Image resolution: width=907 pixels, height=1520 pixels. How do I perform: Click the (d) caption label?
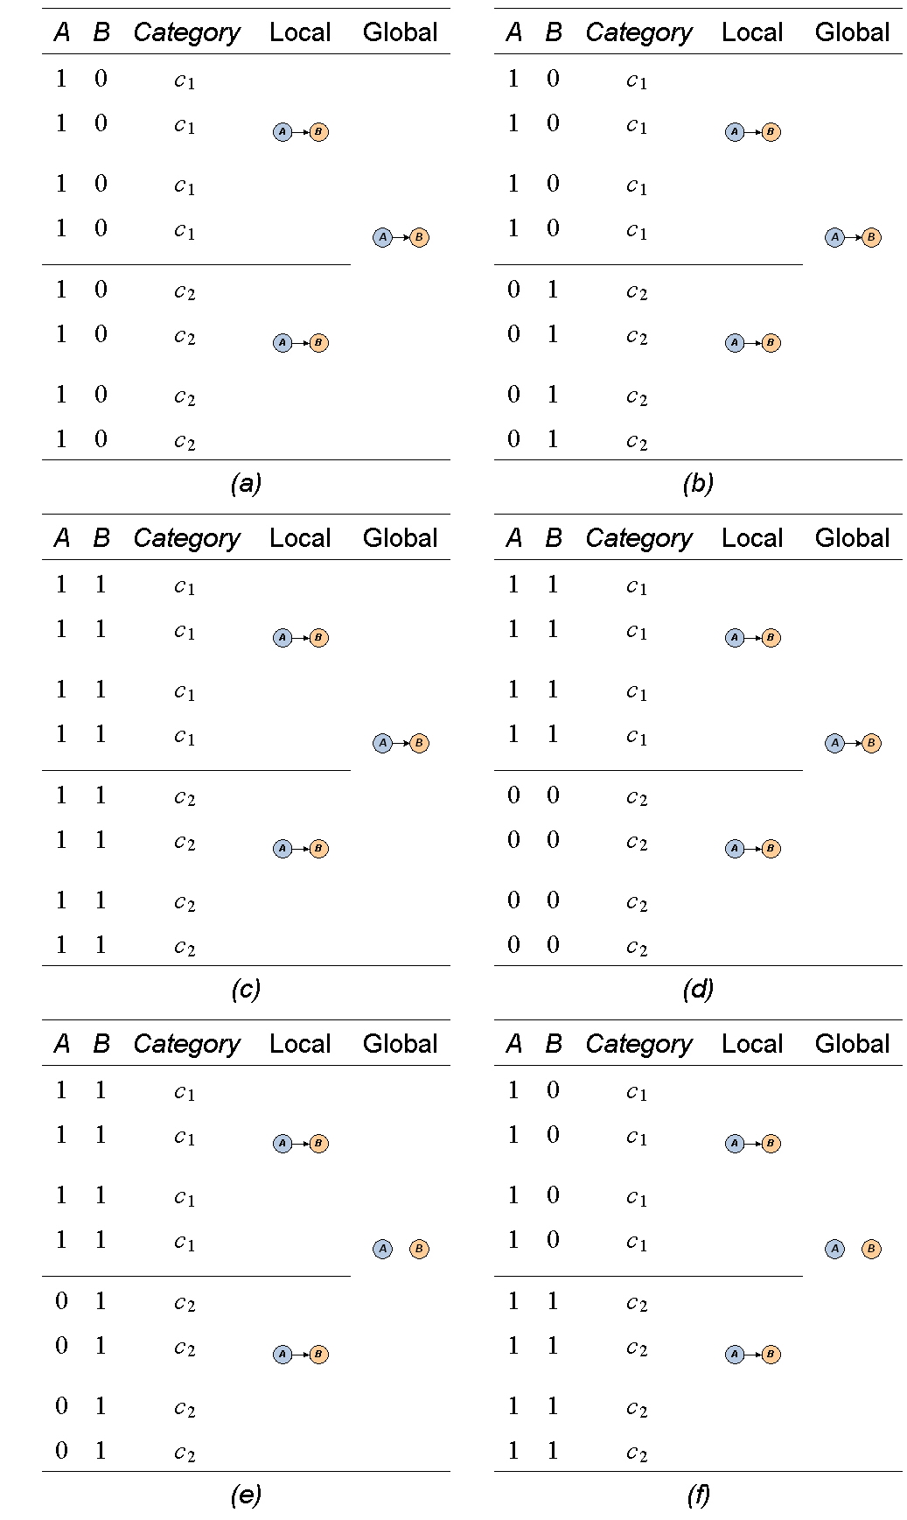(698, 989)
